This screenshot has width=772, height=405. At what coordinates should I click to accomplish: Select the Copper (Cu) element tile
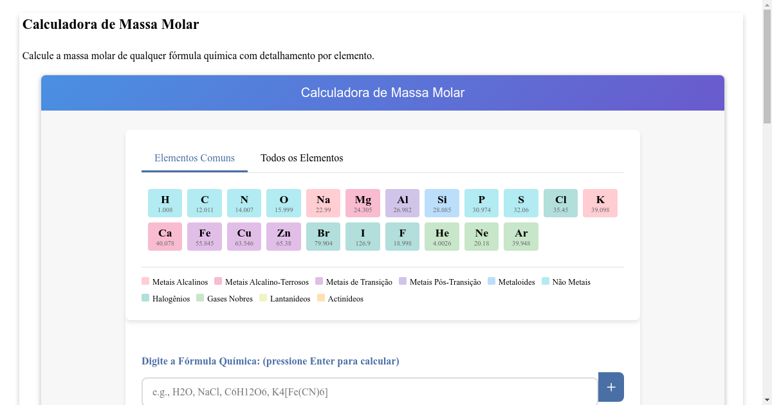244,236
